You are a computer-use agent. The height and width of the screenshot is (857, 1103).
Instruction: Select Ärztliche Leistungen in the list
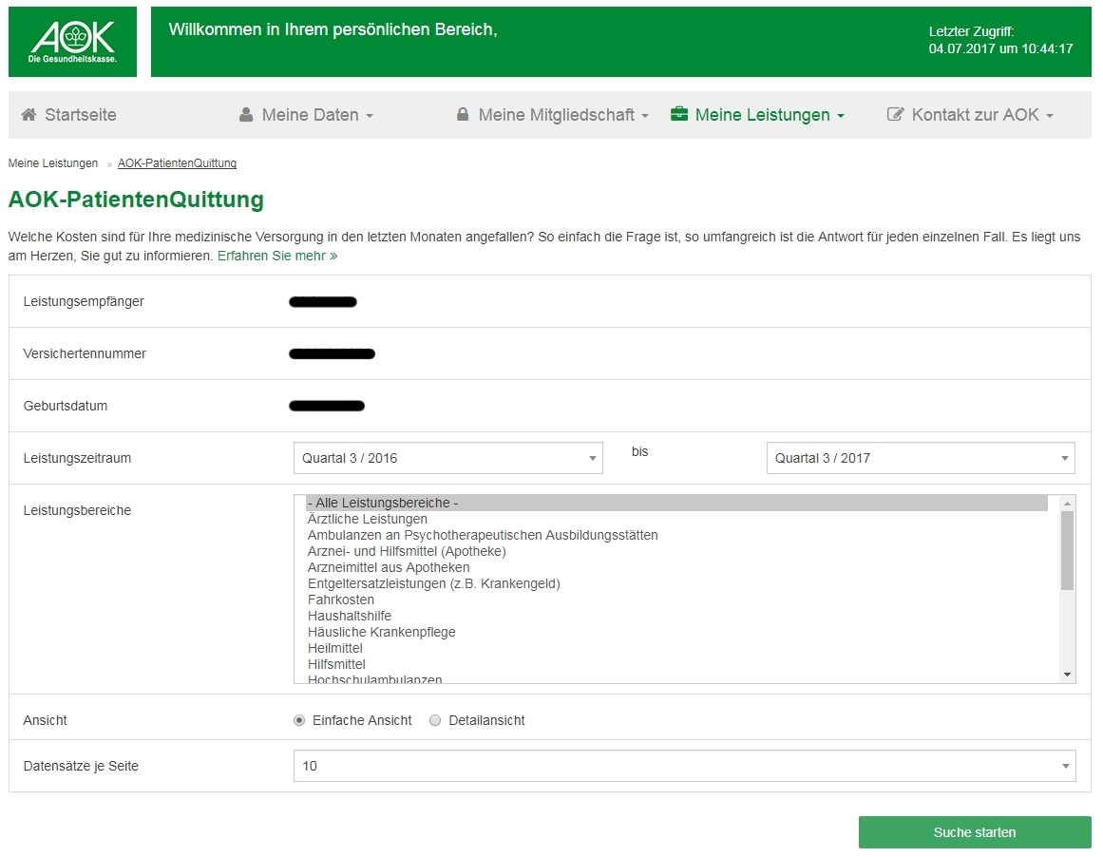pyautogui.click(x=676, y=520)
